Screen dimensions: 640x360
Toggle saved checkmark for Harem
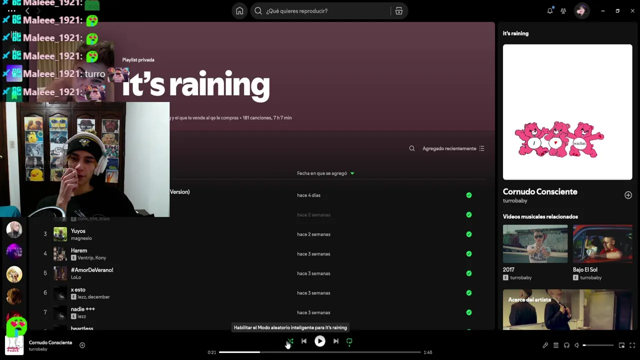(469, 253)
